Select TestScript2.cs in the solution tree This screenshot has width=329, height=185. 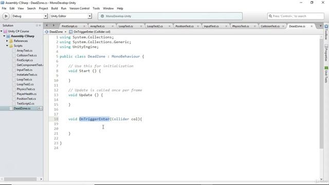point(25,104)
